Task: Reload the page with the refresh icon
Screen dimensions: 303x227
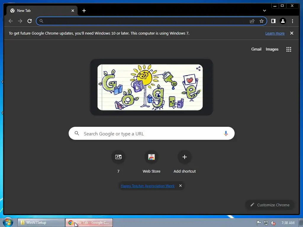Action: coord(30,21)
